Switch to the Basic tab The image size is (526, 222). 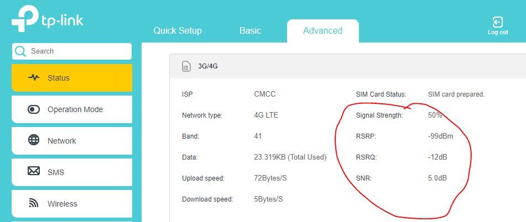[x=250, y=31]
